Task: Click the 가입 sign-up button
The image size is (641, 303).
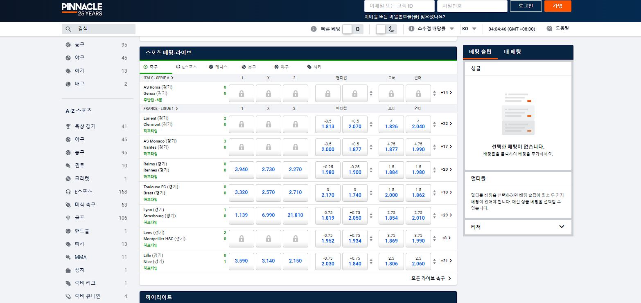Action: click(558, 6)
